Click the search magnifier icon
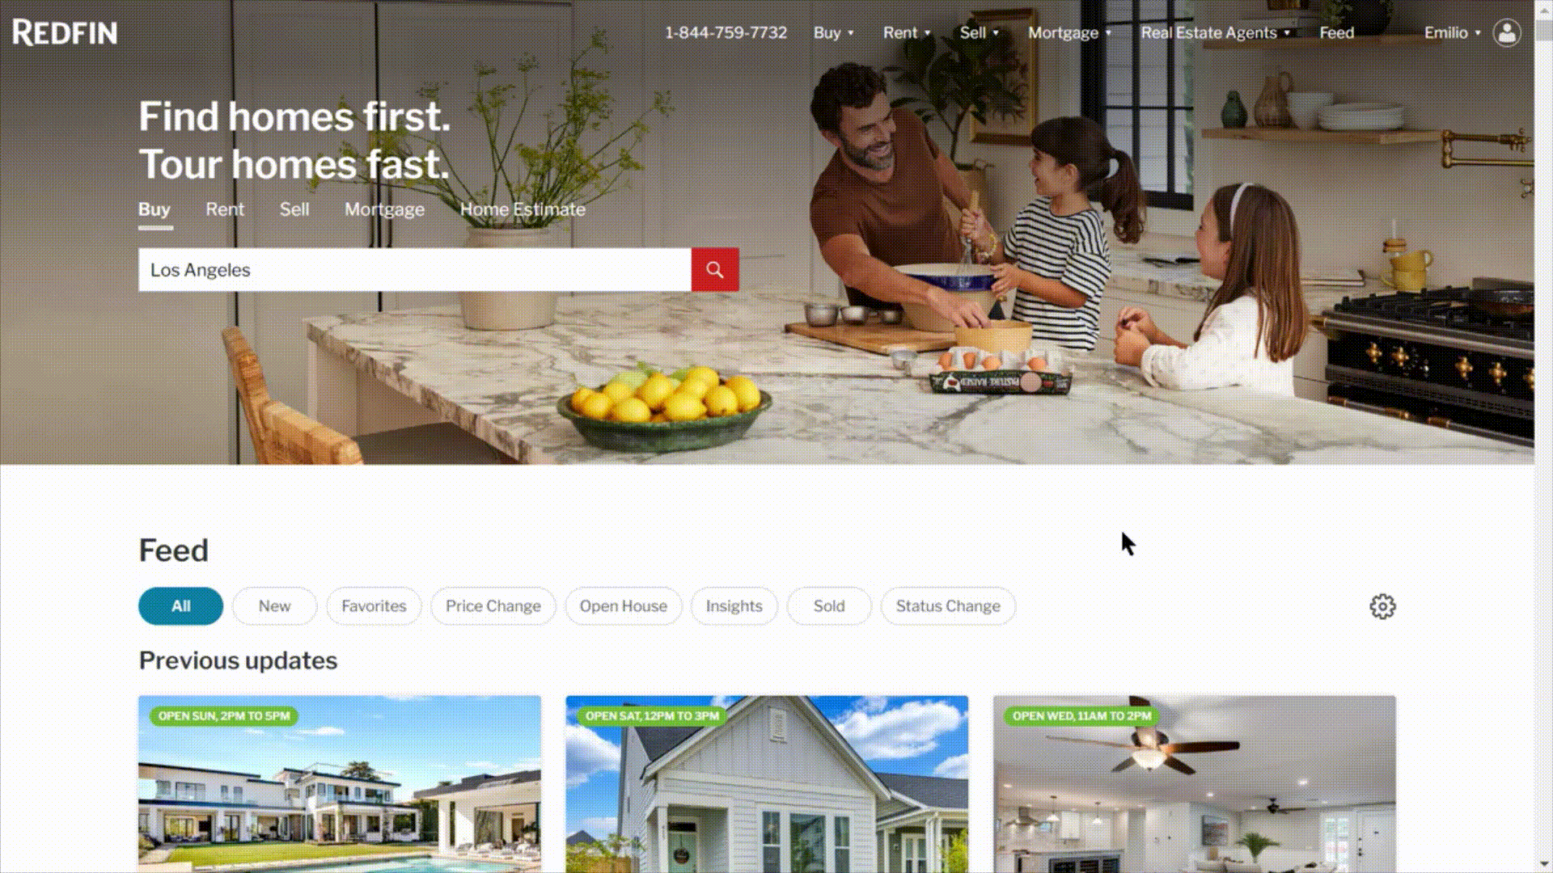 click(x=715, y=270)
